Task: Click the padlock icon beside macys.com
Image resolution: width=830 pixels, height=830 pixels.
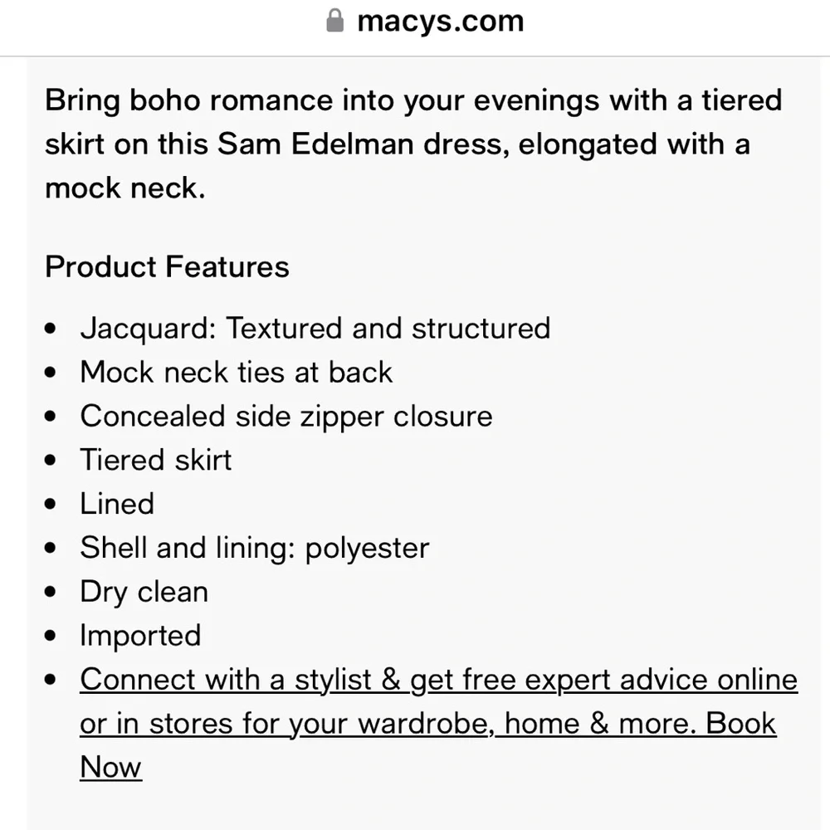Action: [334, 21]
